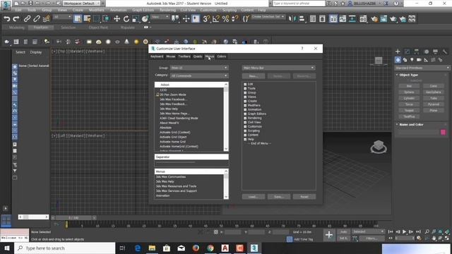
Task: Select 3D Pan Zoom Mode action
Action: pyautogui.click(x=172, y=95)
